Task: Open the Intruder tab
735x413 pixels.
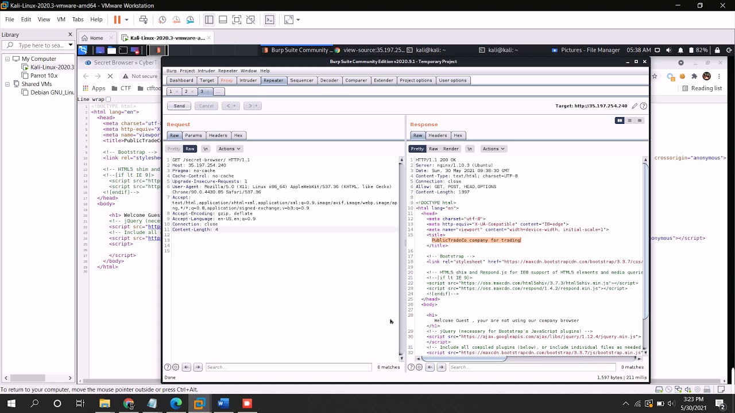Action: [x=248, y=80]
